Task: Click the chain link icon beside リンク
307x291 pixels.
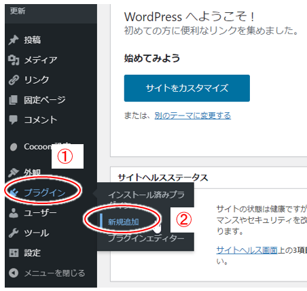Action: pyautogui.click(x=14, y=80)
